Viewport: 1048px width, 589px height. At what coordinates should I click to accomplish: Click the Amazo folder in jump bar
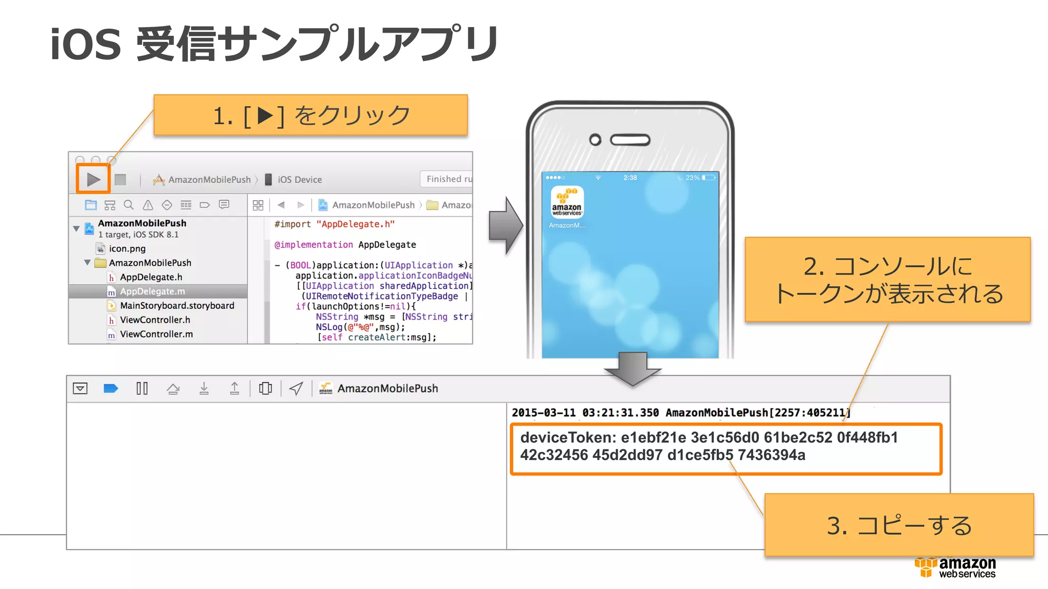point(449,205)
